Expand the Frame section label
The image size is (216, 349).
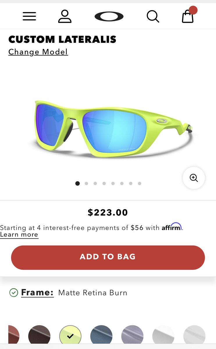38,293
